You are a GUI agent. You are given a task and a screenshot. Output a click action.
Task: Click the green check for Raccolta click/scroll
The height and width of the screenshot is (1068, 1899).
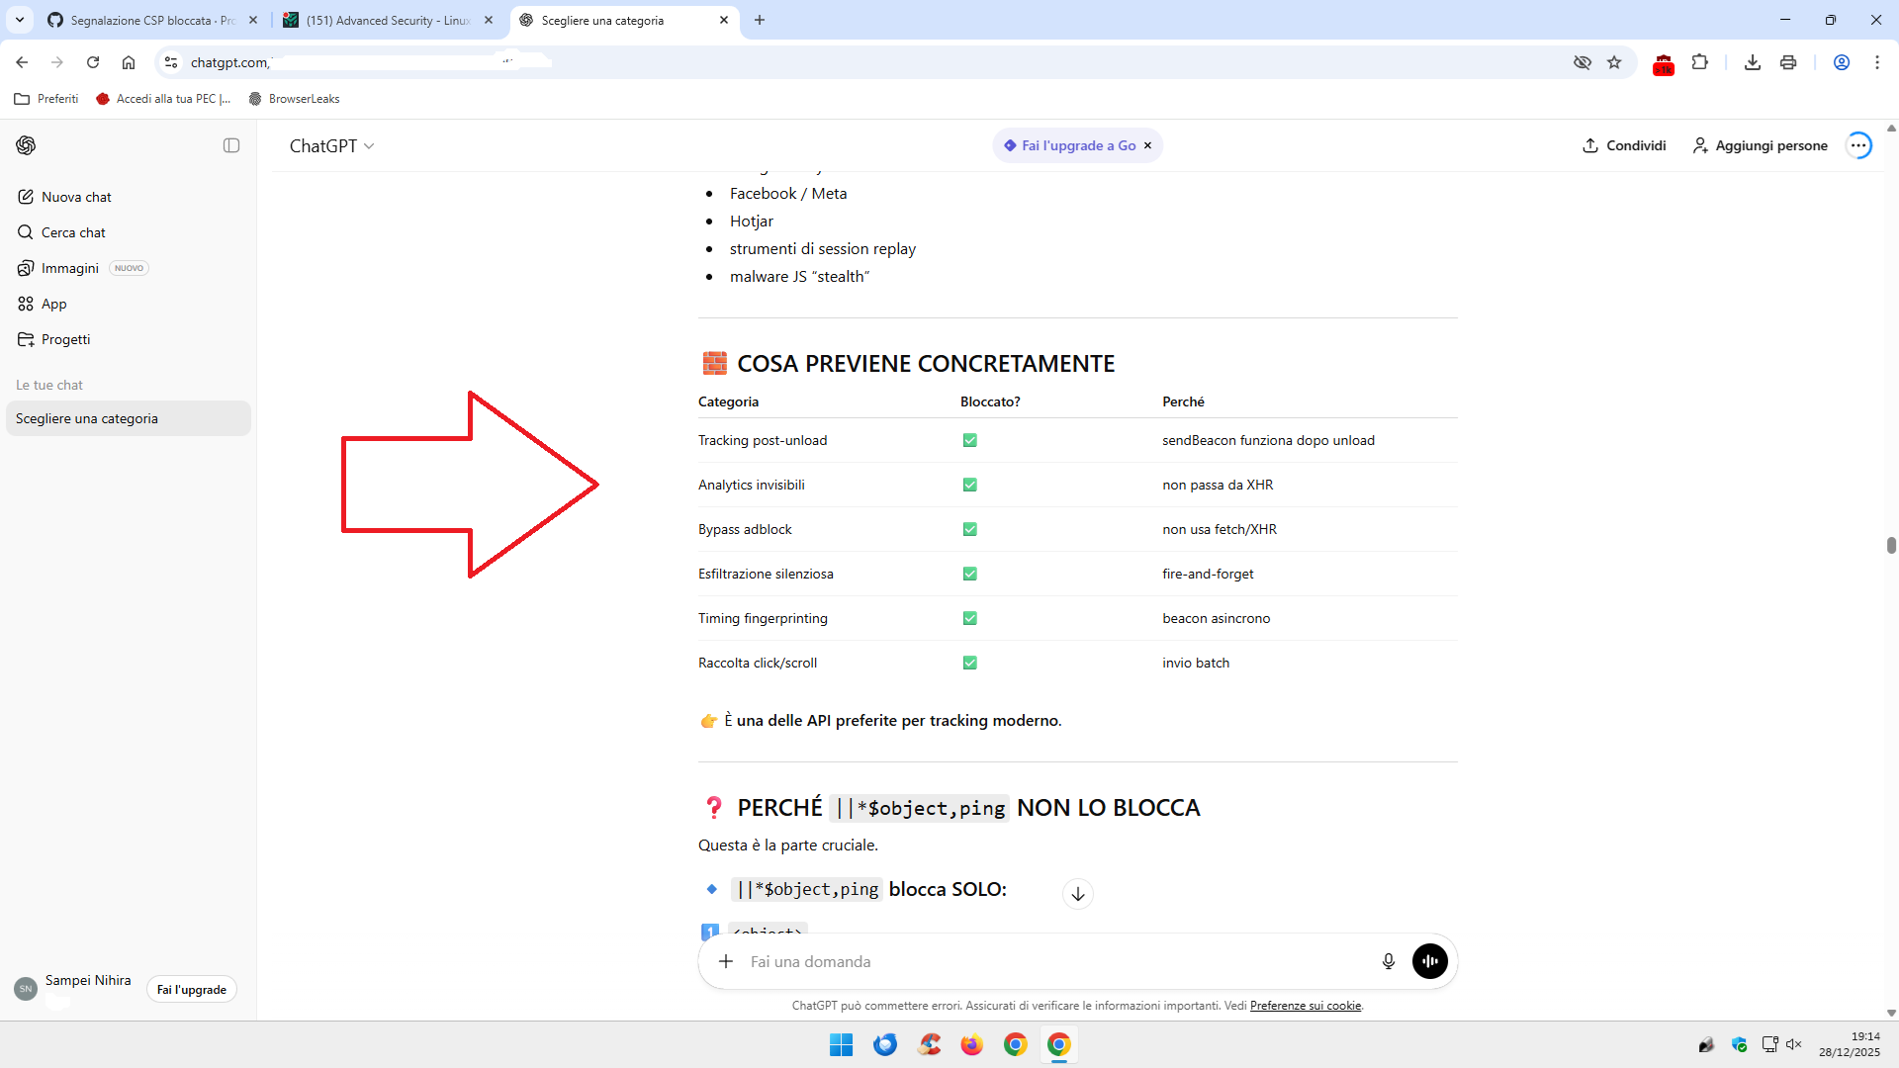(969, 663)
